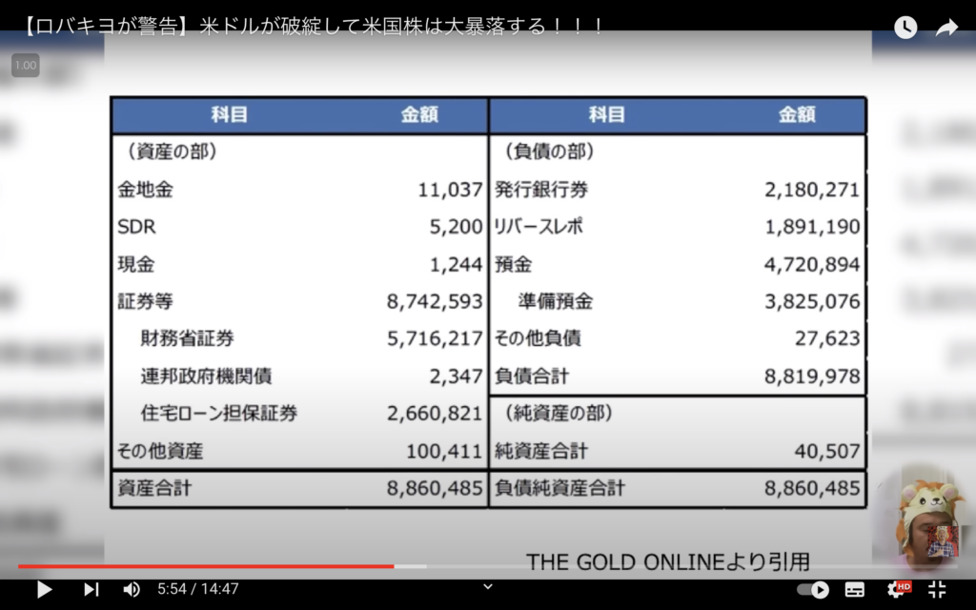Click the 5:54 / 14:47 time display

click(x=198, y=589)
